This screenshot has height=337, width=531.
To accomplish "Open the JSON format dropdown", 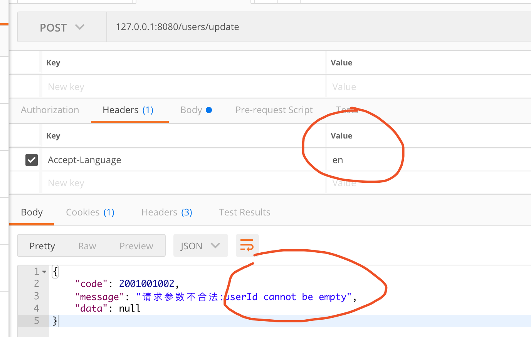I will pos(201,245).
